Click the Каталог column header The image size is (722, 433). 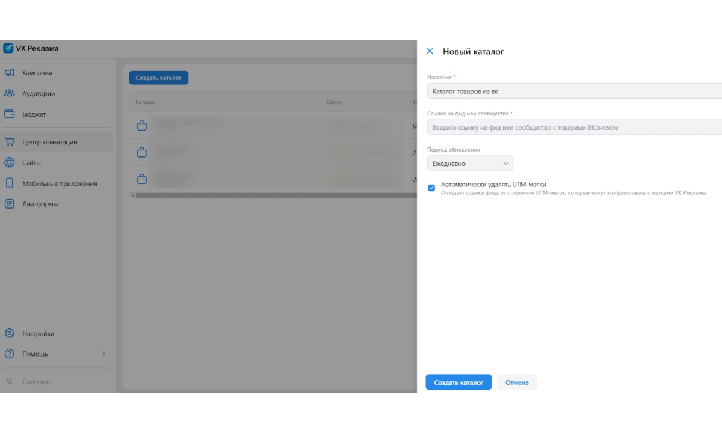coord(145,102)
